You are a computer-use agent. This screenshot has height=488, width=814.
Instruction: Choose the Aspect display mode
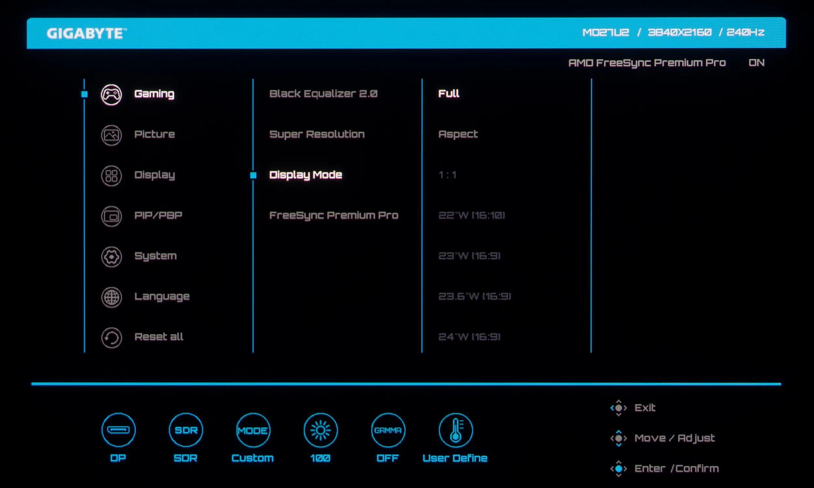pos(458,134)
